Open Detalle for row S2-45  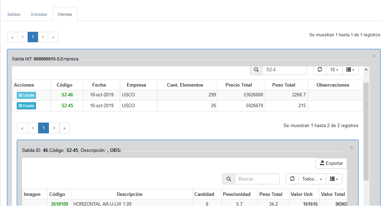(26, 106)
